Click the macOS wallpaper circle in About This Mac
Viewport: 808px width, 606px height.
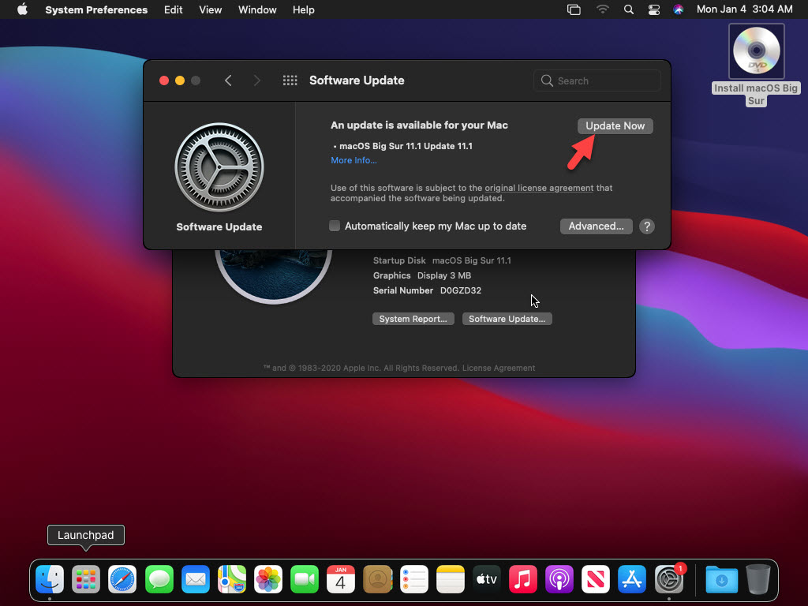(274, 275)
